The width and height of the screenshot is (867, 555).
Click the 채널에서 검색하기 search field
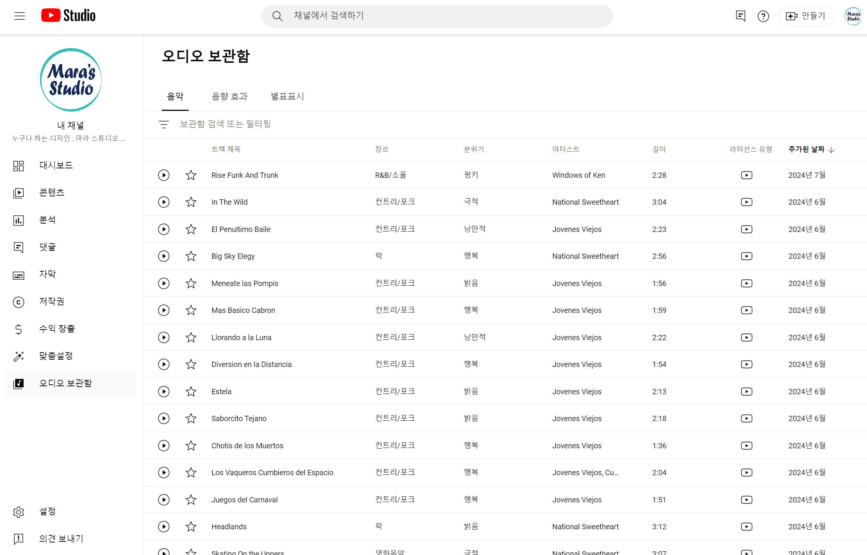(437, 16)
